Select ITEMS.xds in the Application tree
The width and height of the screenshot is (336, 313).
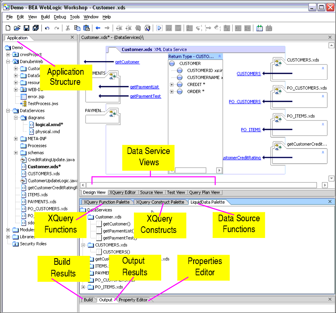pyautogui.click(x=38, y=195)
